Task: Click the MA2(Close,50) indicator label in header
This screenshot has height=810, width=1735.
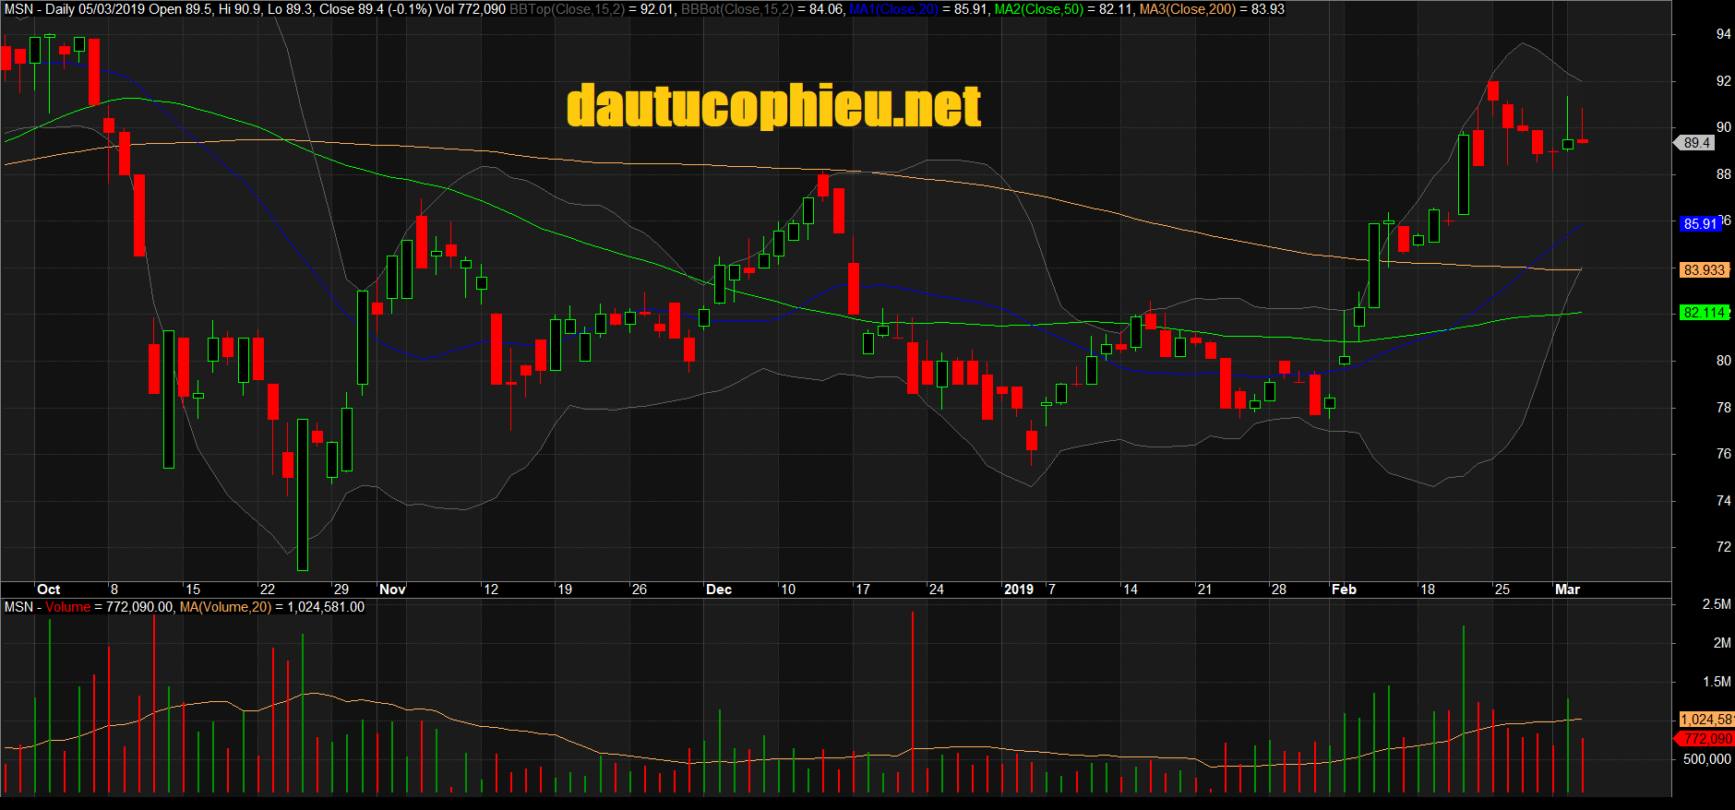Action: pyautogui.click(x=1038, y=9)
